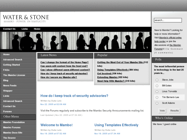Image resolution: width=187 pixels, height=140 pixels.
Task: Visit the Mambo Forums link in sidebar text
Action: (175, 45)
